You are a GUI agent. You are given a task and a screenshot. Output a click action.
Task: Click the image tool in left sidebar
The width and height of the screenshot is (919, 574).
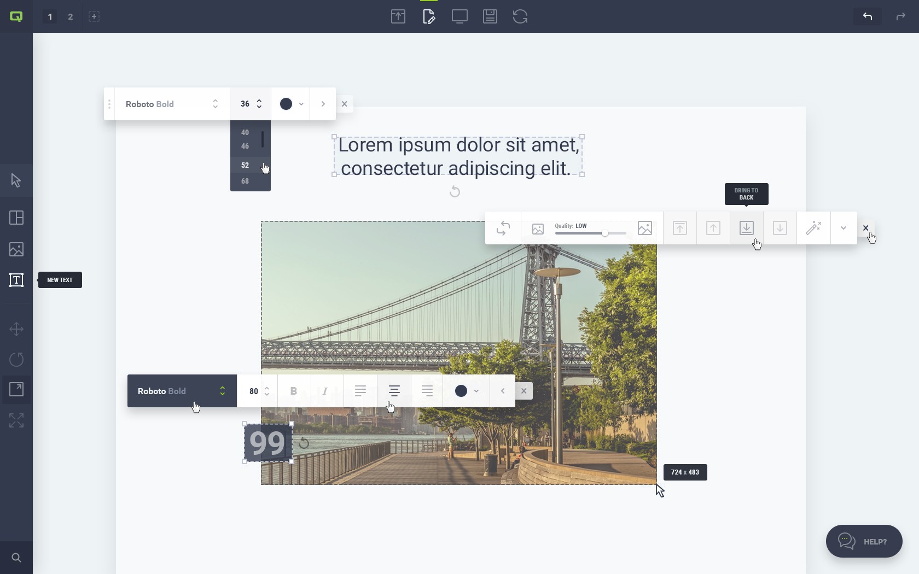(16, 249)
